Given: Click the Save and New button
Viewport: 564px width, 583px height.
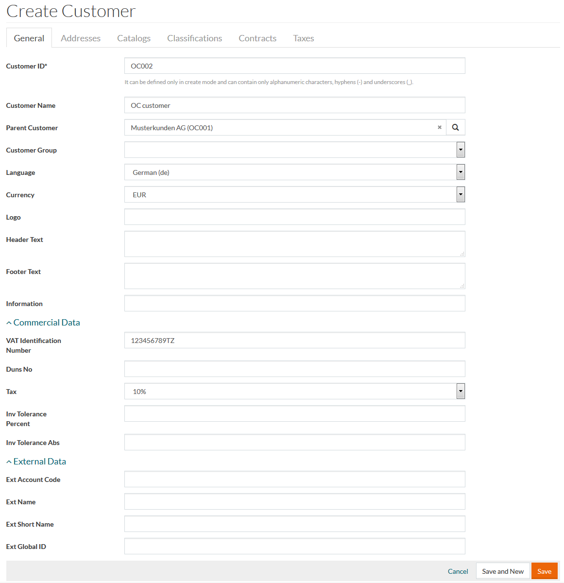Looking at the screenshot, I should pos(502,571).
